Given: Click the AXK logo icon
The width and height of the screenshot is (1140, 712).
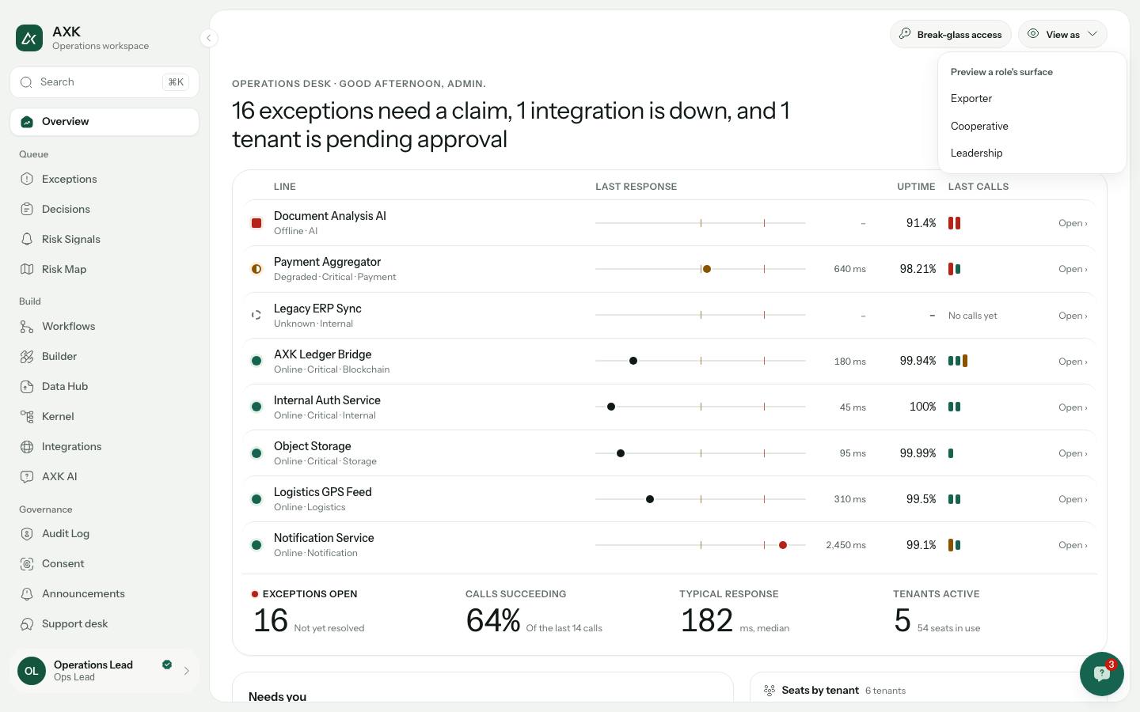Looking at the screenshot, I should tap(29, 38).
